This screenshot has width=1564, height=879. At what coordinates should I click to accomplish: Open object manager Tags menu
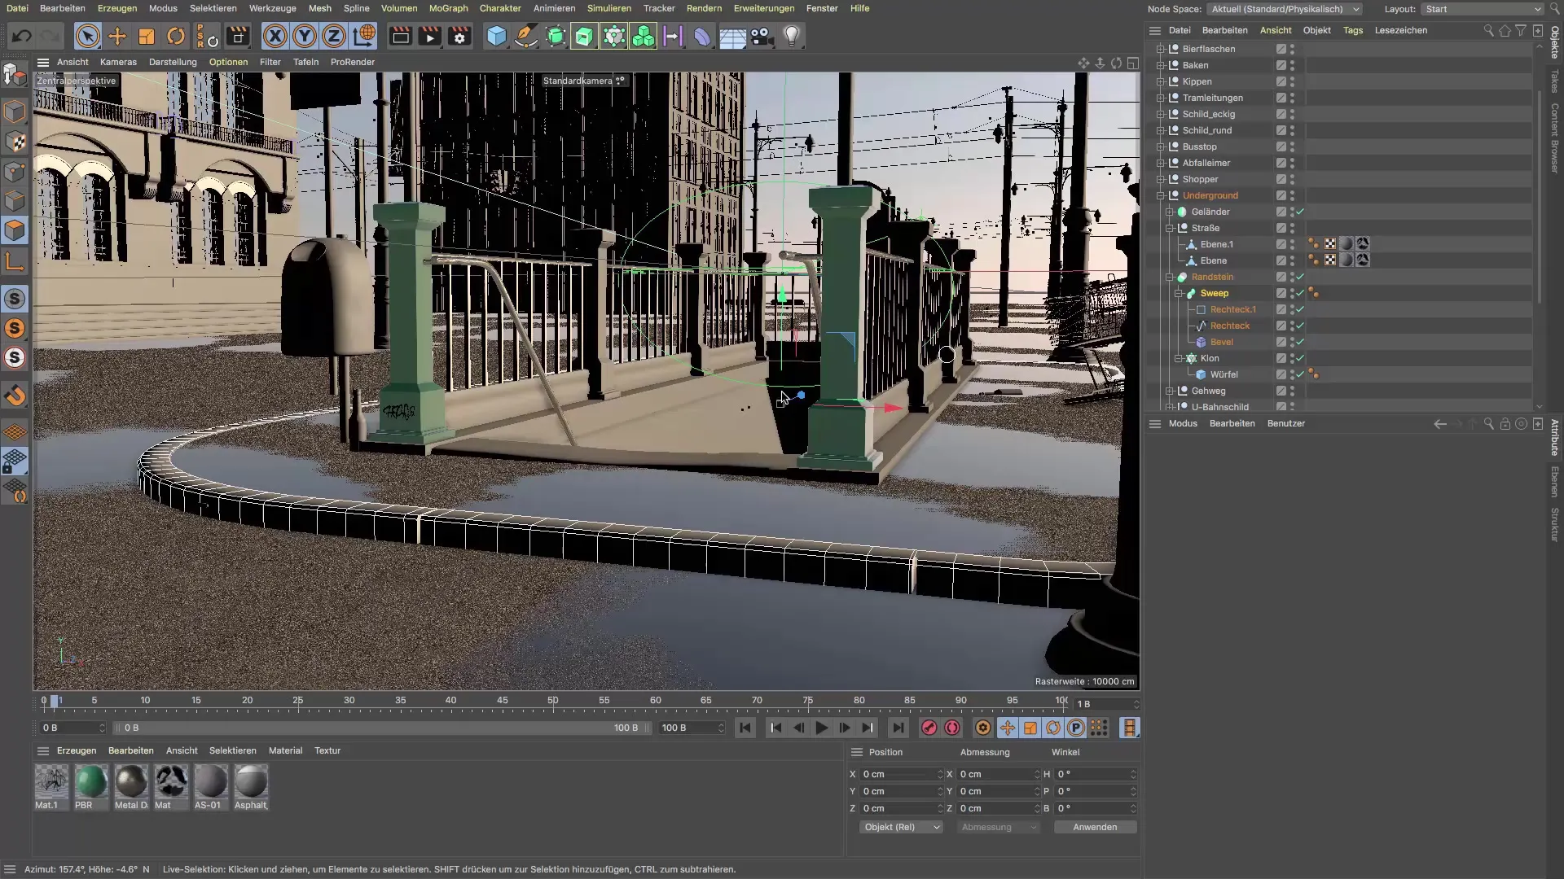click(1353, 30)
